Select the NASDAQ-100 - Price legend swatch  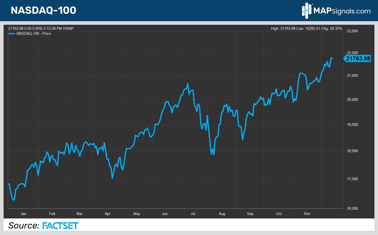[x=12, y=34]
